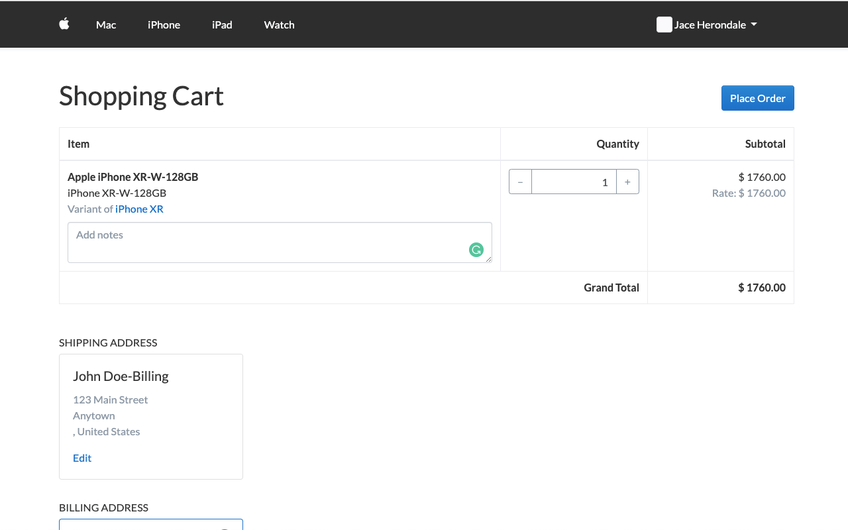Open the Watch category
Image resolution: width=848 pixels, height=530 pixels.
coord(279,25)
